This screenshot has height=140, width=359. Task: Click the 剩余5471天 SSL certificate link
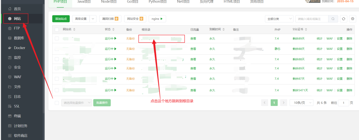[300, 90]
